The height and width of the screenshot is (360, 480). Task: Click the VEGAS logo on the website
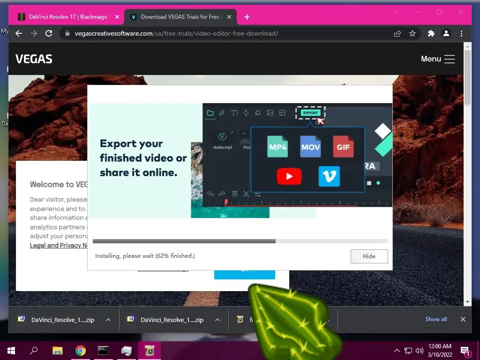(x=34, y=59)
